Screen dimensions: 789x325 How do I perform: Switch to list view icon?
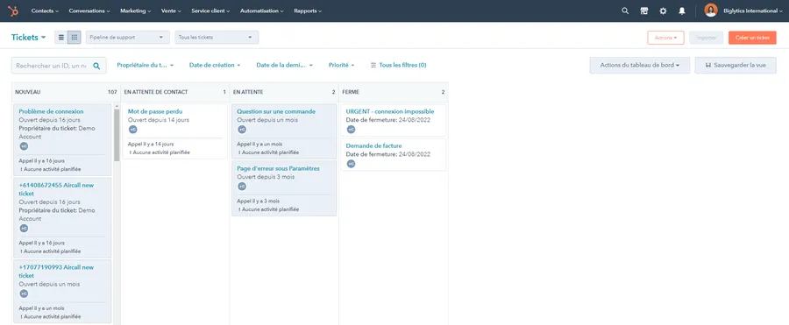pyautogui.click(x=61, y=37)
